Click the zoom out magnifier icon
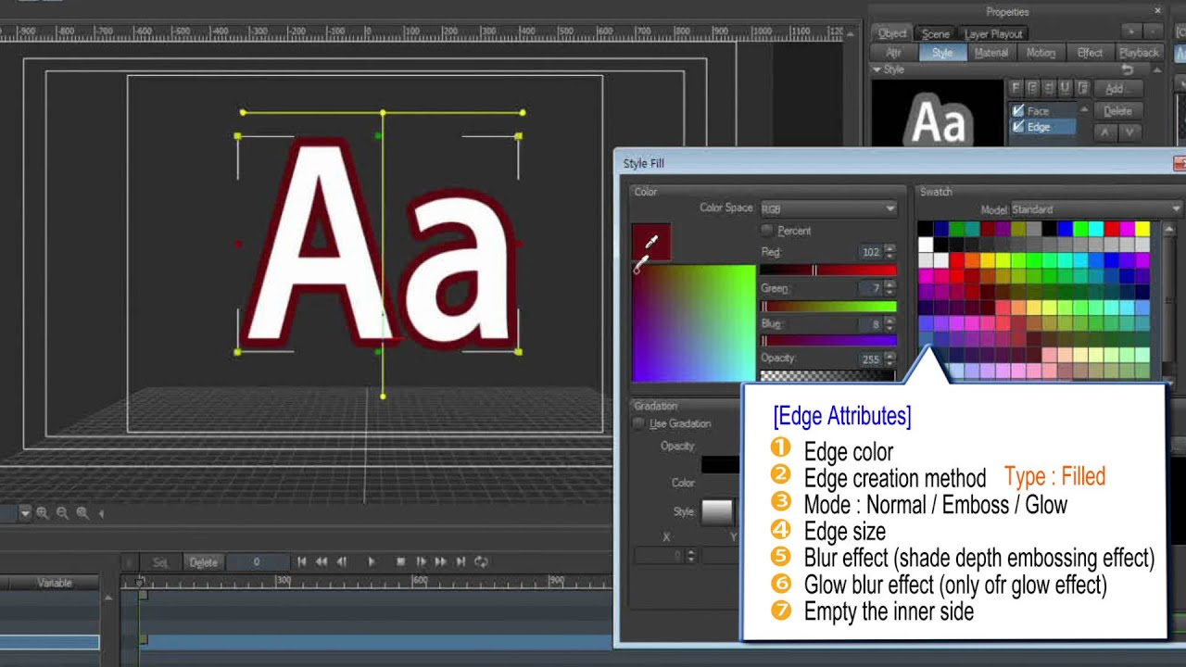The height and width of the screenshot is (667, 1186). tap(62, 512)
